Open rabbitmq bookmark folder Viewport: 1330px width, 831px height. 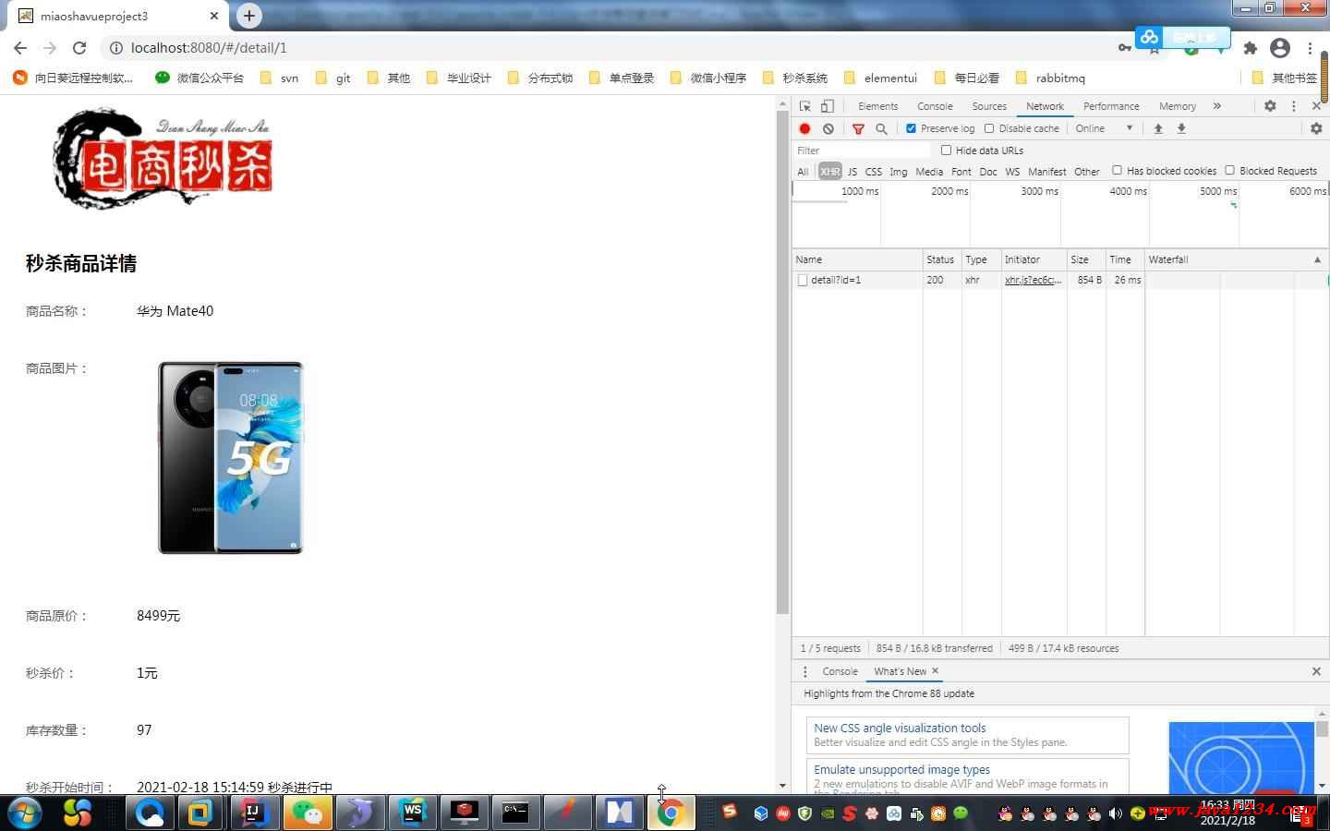[1049, 78]
